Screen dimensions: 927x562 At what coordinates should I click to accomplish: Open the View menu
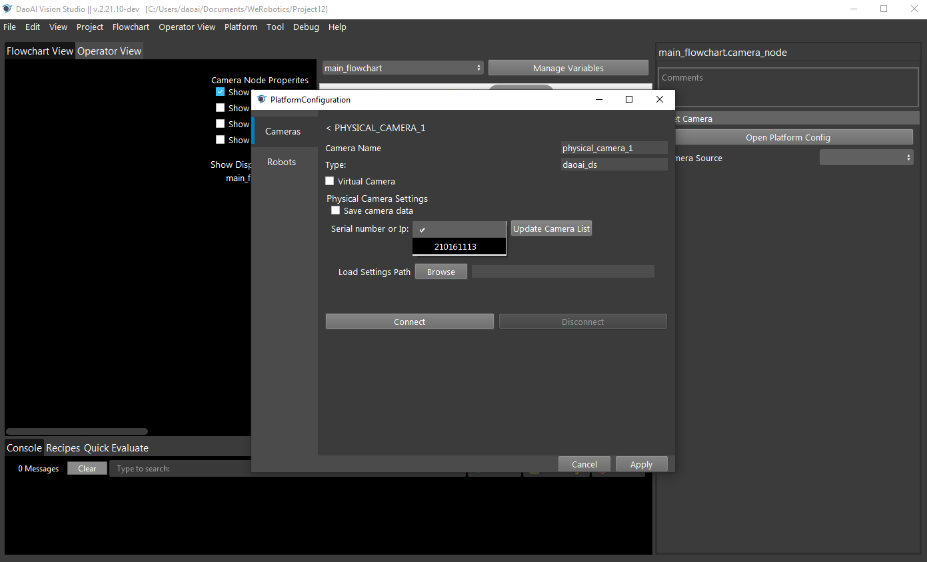pos(58,27)
